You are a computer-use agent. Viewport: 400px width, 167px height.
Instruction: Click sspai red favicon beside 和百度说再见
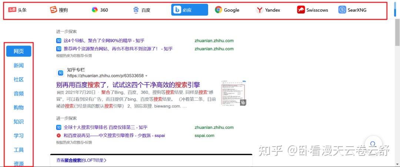(x=59, y=136)
